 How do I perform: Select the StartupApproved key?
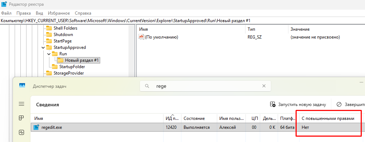coord(70,47)
